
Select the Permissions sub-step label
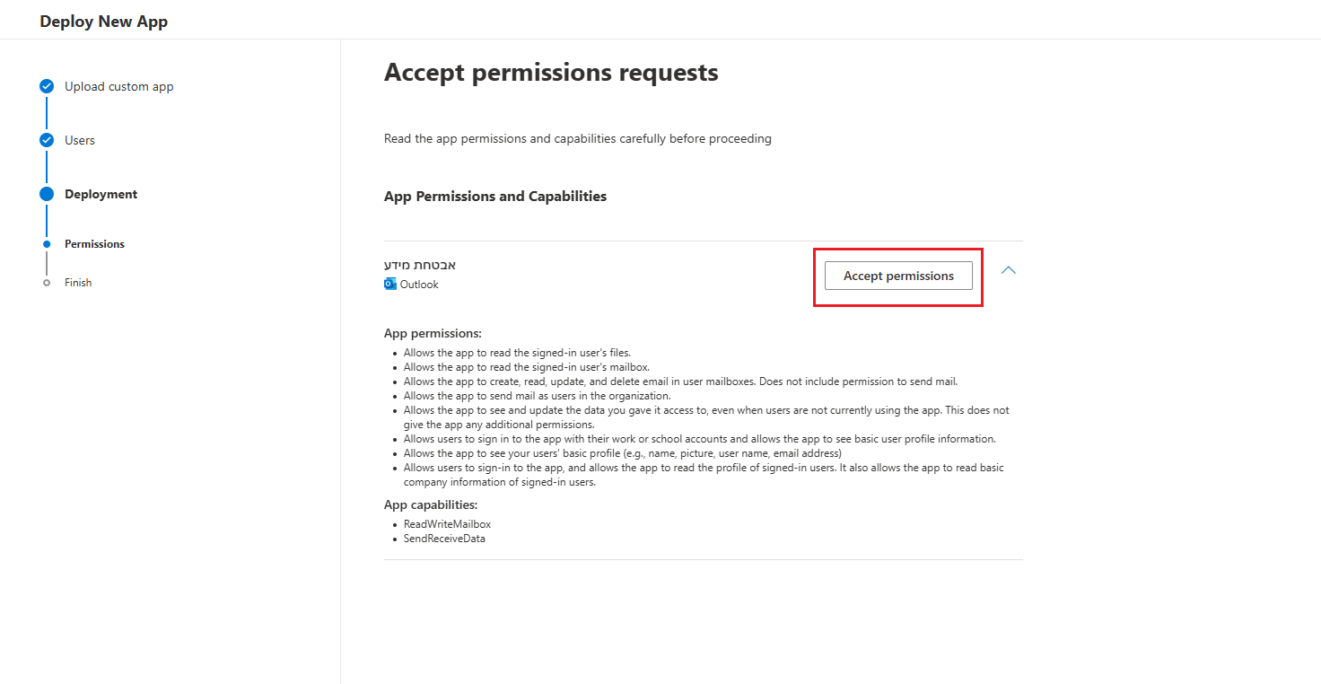tap(95, 244)
